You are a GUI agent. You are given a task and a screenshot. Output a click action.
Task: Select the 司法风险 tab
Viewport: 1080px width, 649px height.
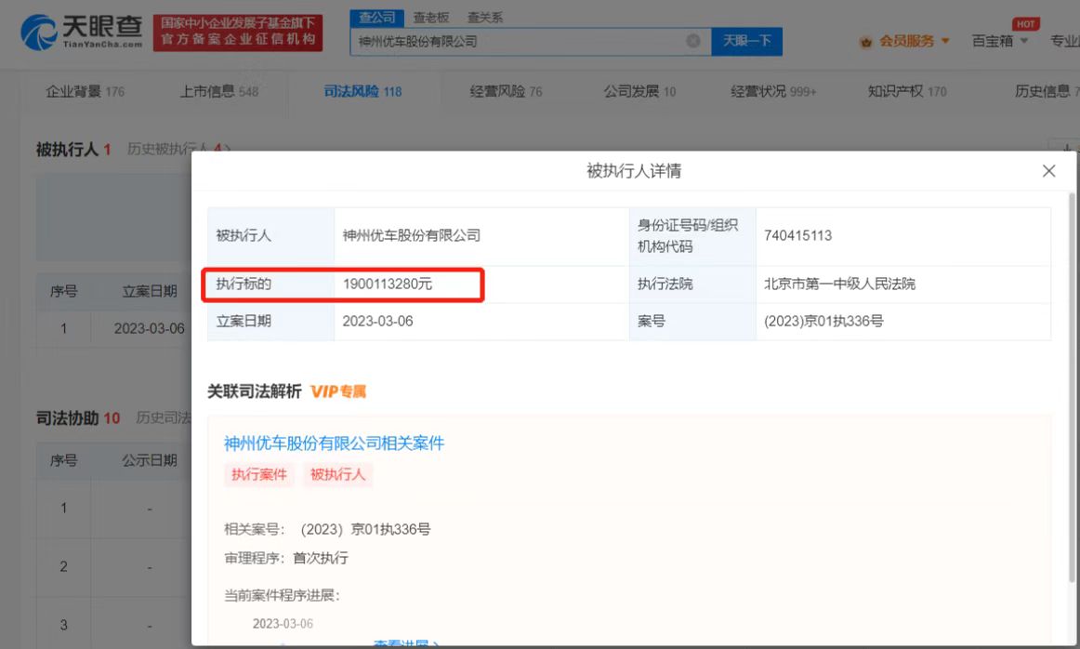[x=362, y=92]
